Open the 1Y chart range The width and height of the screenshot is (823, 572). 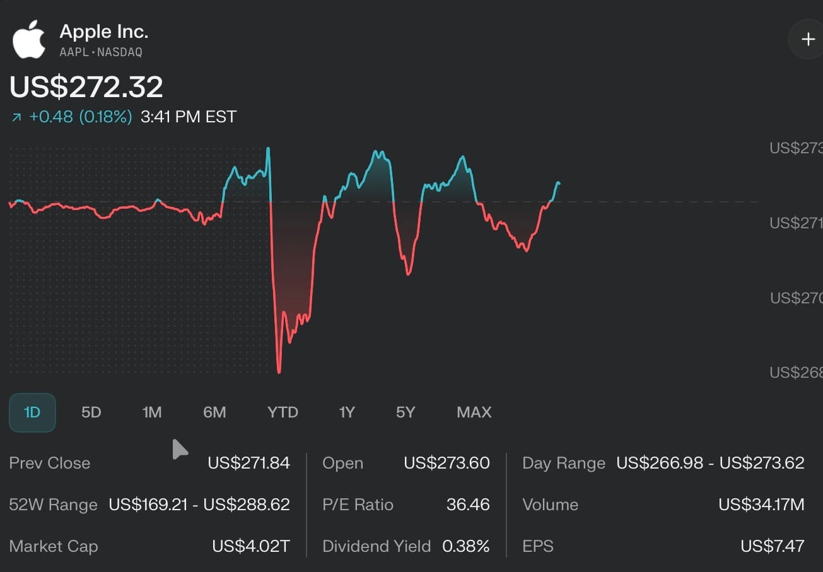[347, 412]
